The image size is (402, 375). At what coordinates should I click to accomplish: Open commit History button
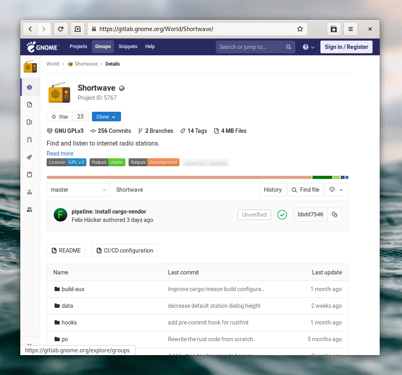(x=273, y=190)
